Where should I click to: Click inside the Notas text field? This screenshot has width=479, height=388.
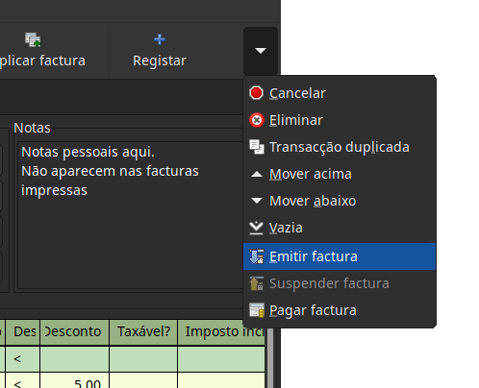point(130,215)
